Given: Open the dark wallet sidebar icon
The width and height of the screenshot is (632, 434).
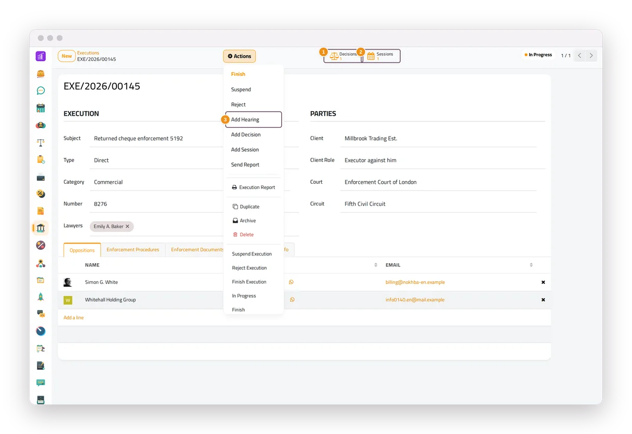Looking at the screenshot, I should pyautogui.click(x=41, y=177).
